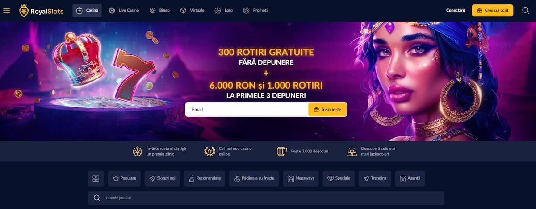Click the Înscrie-te signup button
536x209 pixels.
(x=327, y=110)
